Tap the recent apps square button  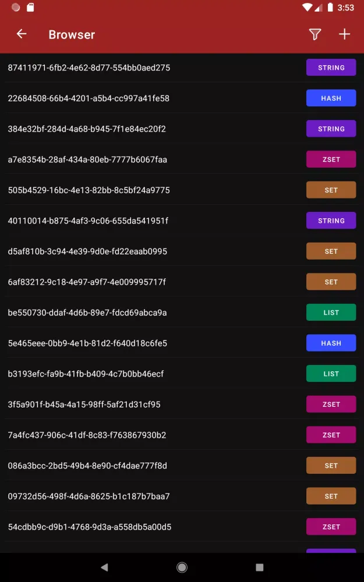point(260,567)
